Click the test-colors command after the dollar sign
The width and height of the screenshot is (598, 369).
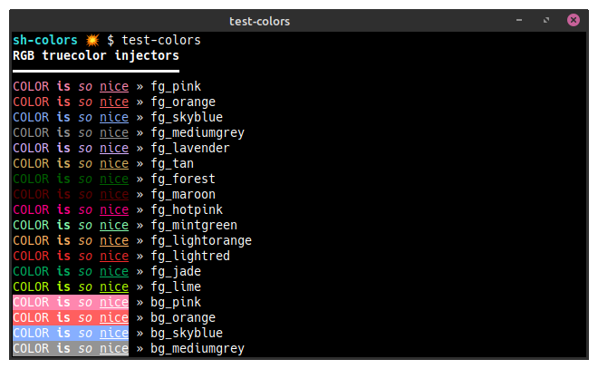tap(161, 40)
